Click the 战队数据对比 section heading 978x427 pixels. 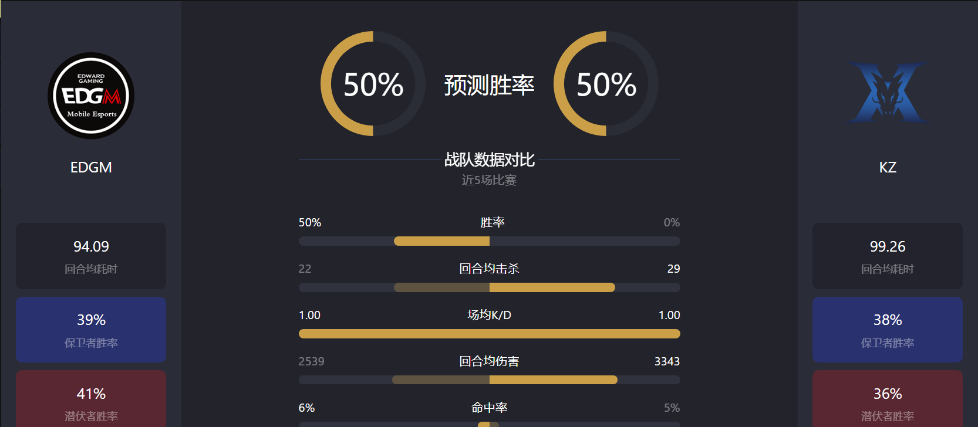tap(490, 160)
